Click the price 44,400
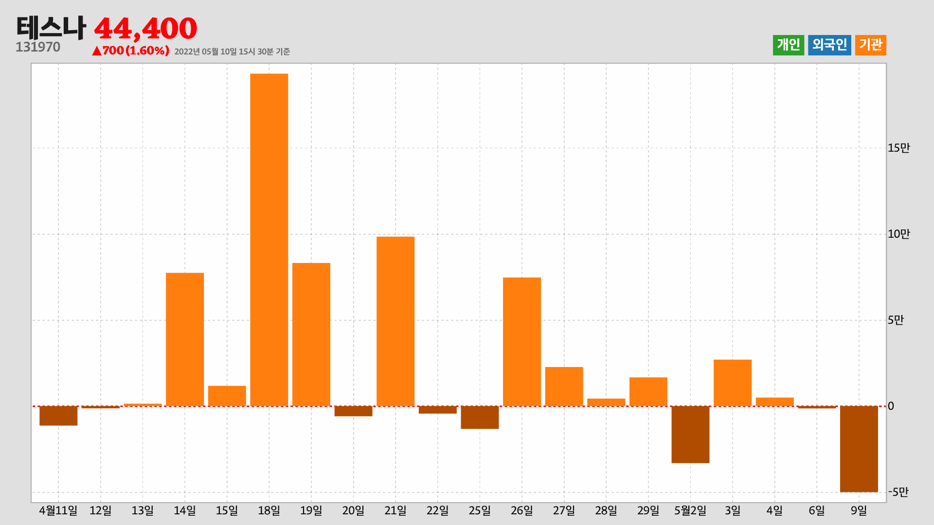Screen dimensions: 934x525 (x=145, y=28)
